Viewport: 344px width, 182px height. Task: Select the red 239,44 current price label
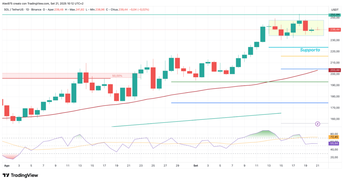[x=335, y=30]
